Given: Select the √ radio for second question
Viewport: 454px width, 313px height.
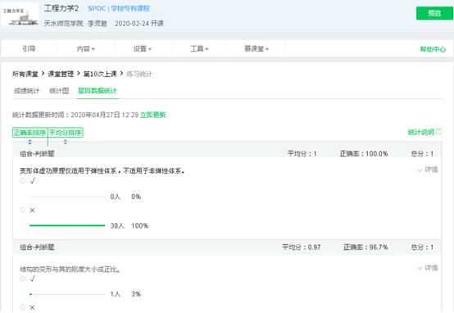Looking at the screenshot, I should 23,279.
